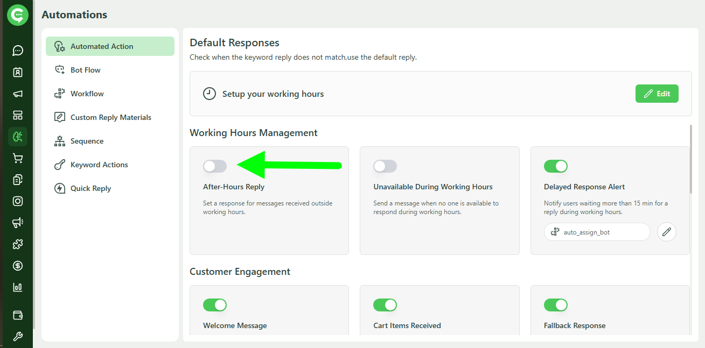Disable the Delayed Response Alert toggle
The height and width of the screenshot is (348, 705).
556,166
